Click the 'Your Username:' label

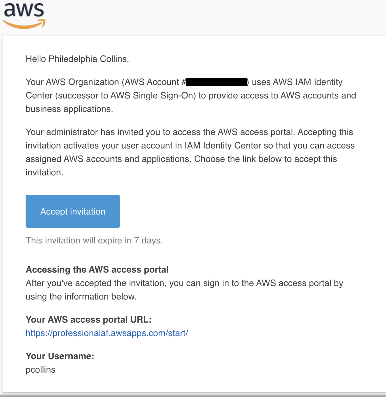[x=60, y=356]
